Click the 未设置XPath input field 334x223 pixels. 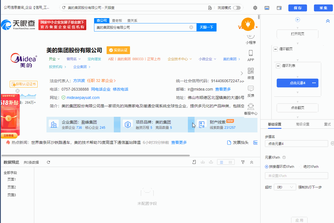[x=296, y=176]
